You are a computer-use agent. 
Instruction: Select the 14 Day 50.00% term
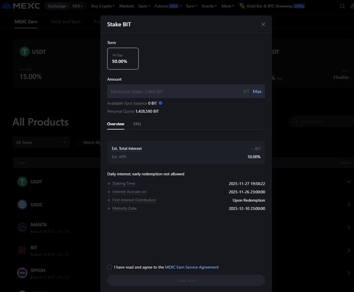coord(123,59)
